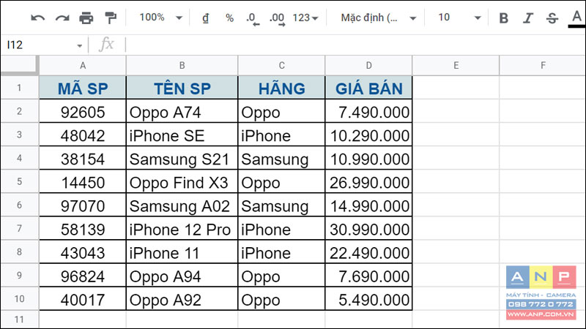Apply percent format
This screenshot has width=586, height=329.
pyautogui.click(x=229, y=18)
